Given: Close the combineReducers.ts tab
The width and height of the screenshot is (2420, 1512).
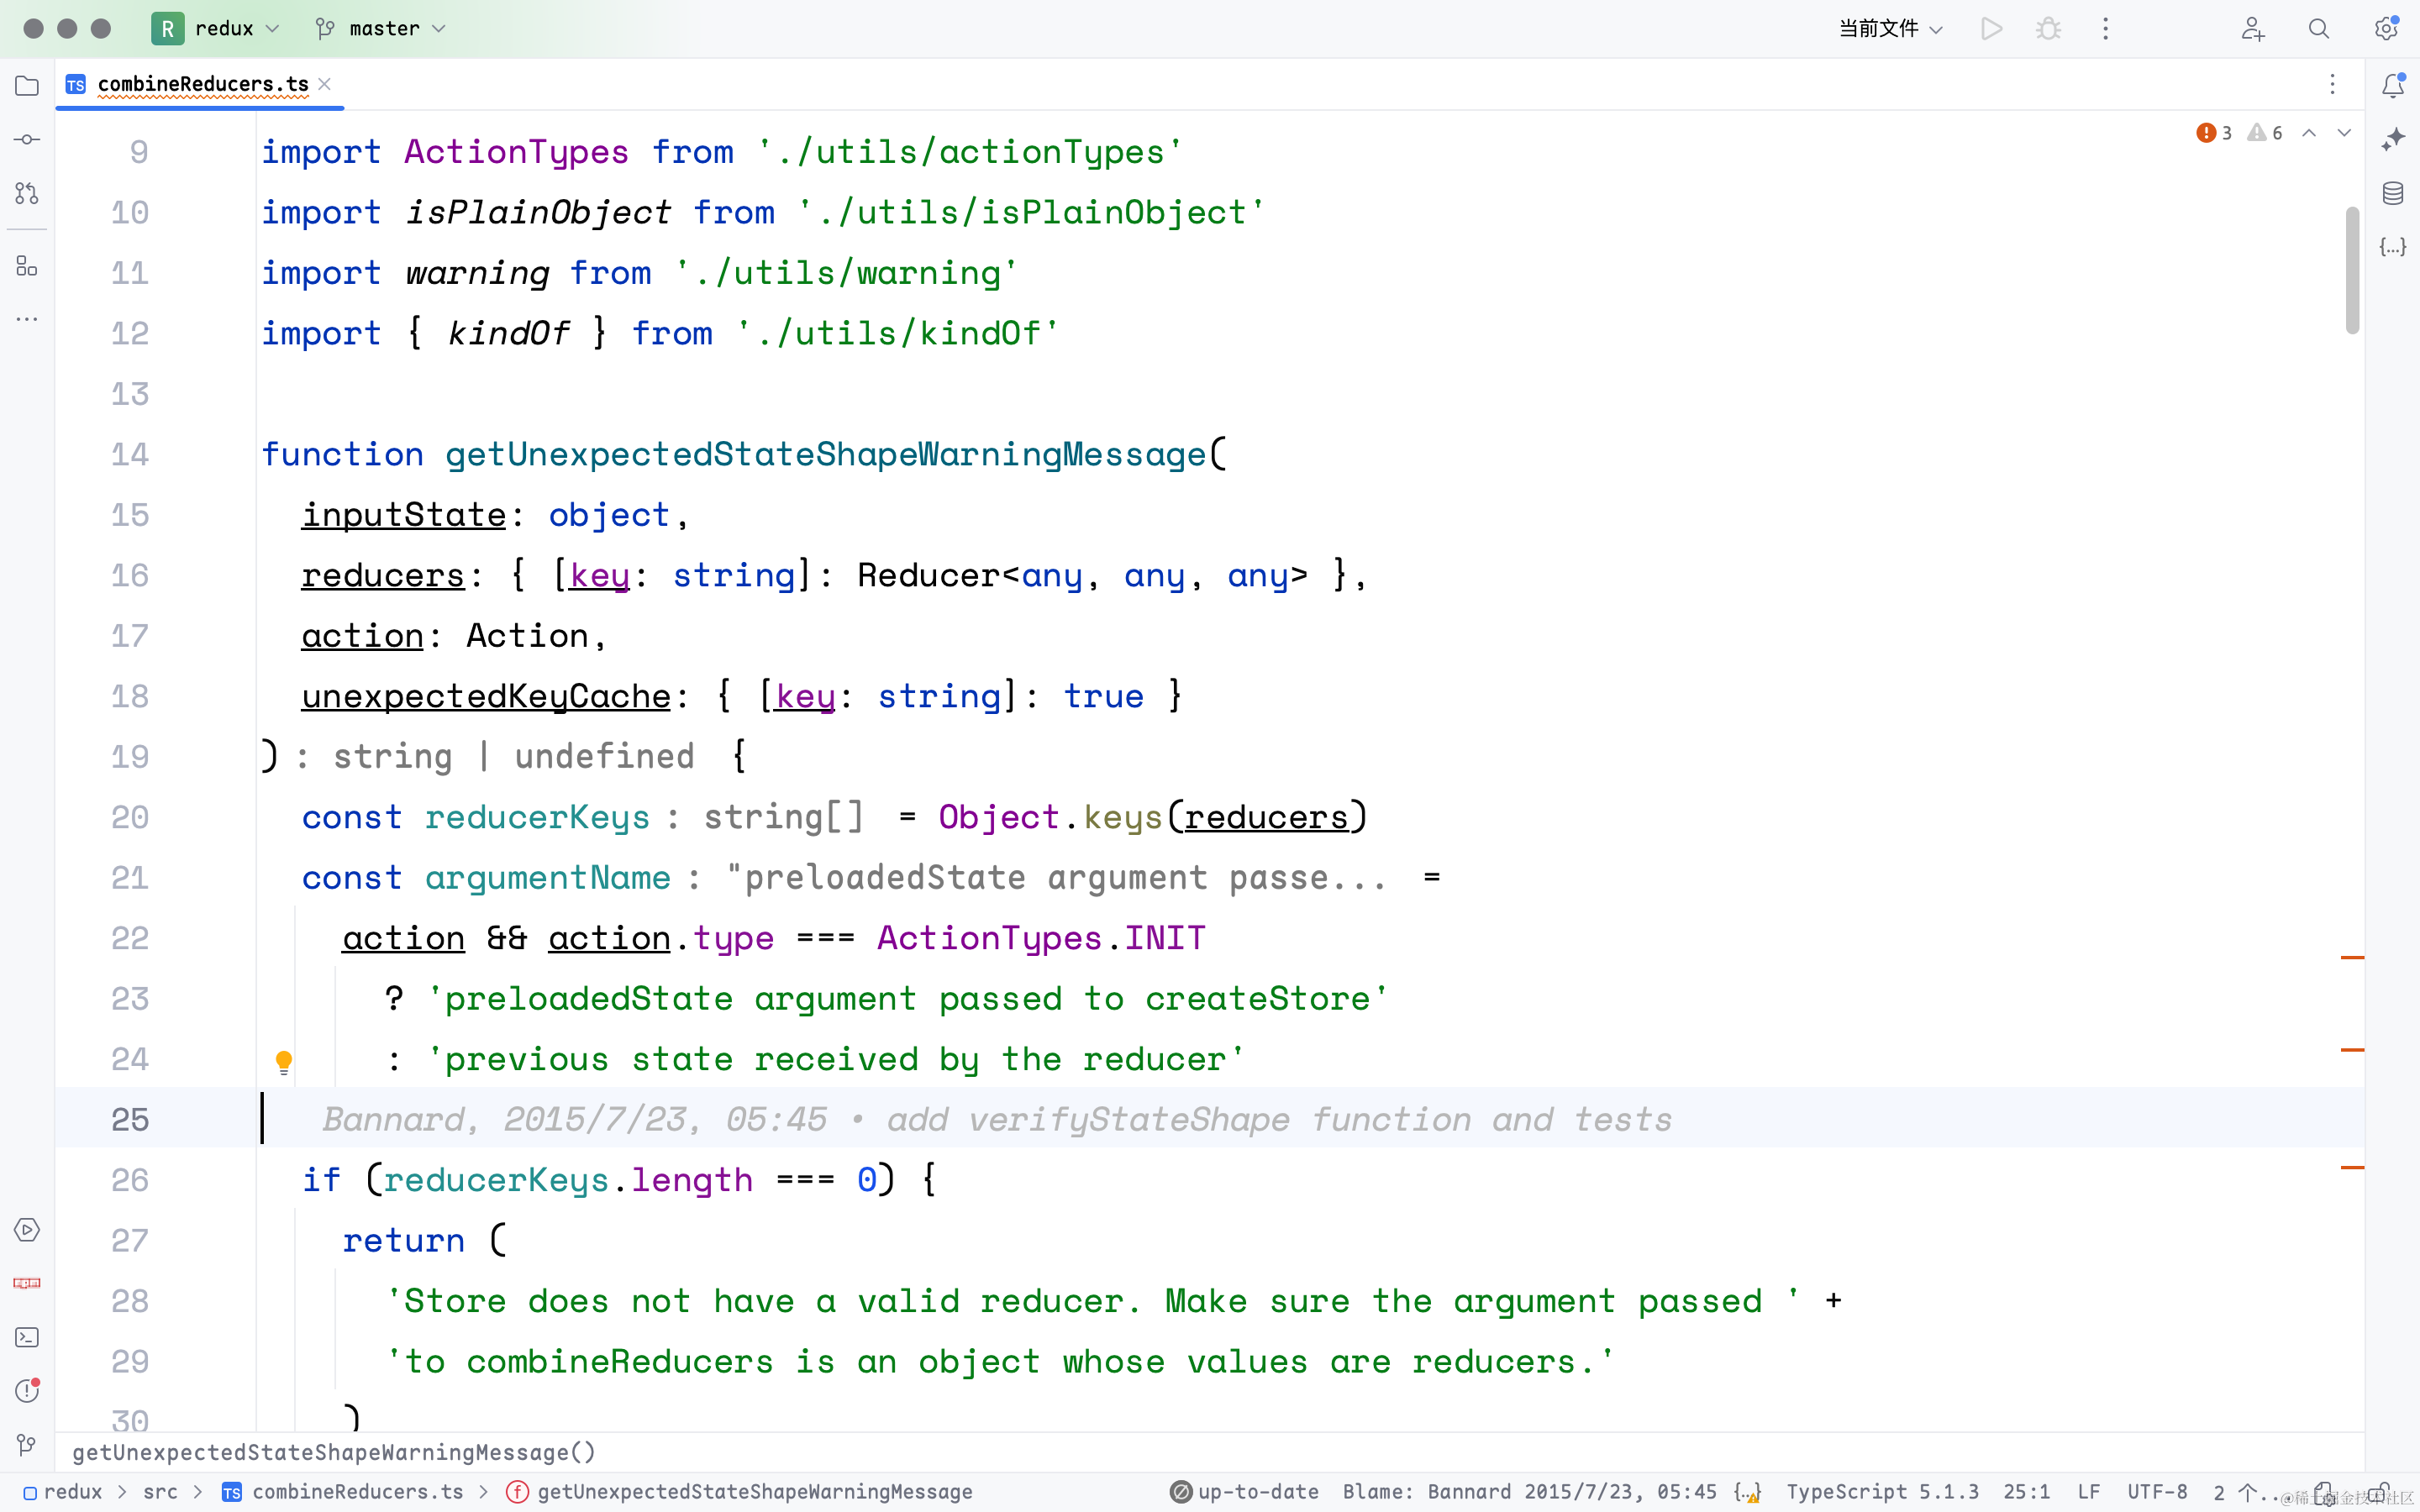Looking at the screenshot, I should coord(324,84).
